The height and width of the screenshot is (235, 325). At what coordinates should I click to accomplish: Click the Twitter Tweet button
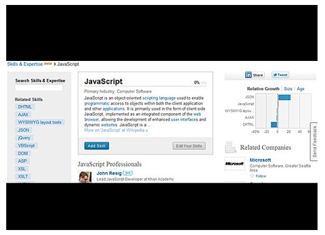pos(280,75)
